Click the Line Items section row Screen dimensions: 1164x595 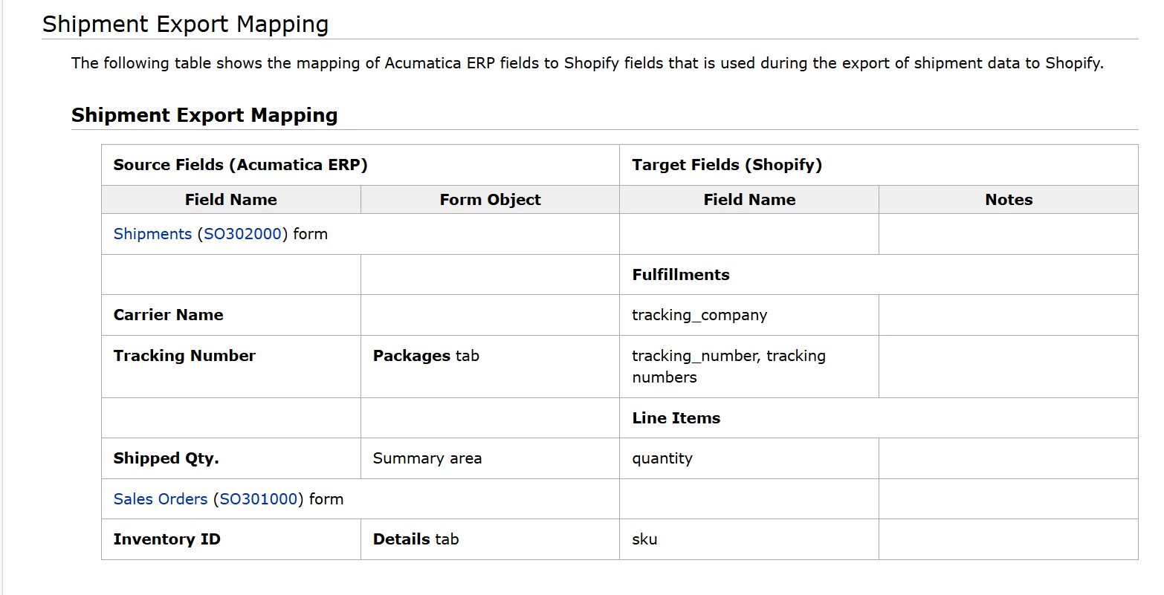point(676,418)
